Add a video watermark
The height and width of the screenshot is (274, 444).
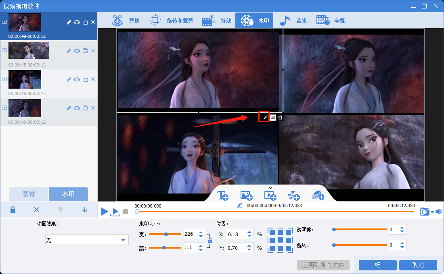click(x=270, y=195)
